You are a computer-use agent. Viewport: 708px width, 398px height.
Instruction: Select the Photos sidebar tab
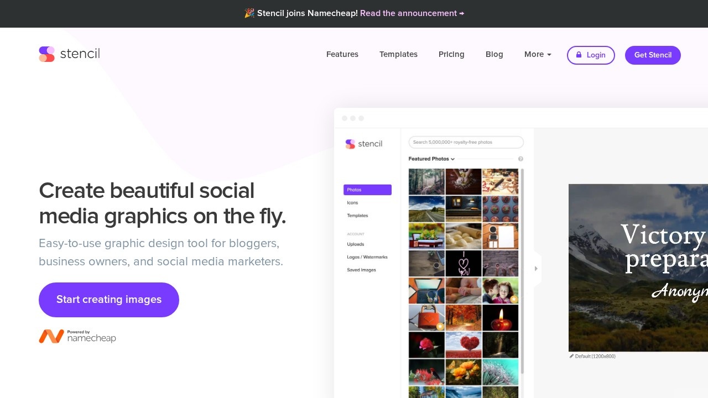pos(367,190)
